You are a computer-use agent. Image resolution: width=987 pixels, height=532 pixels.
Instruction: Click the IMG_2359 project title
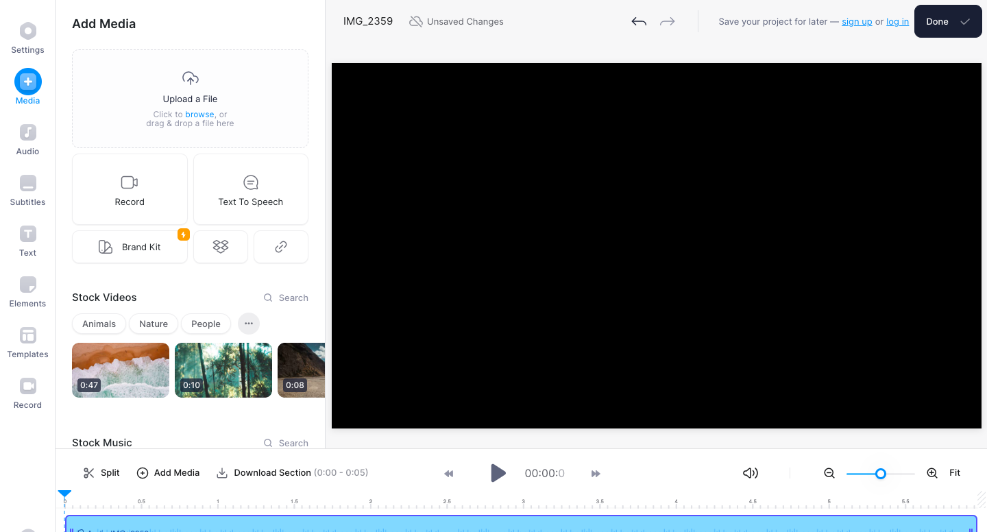(x=368, y=21)
